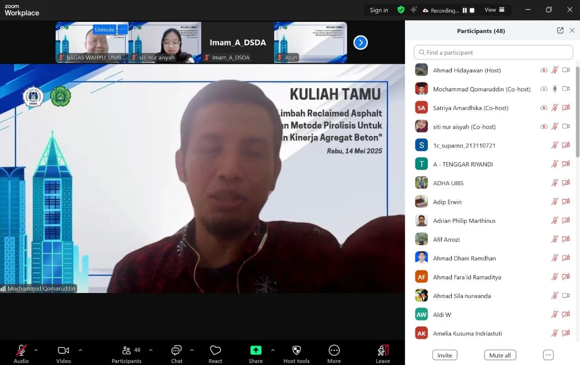Close the Participants panel
The image size is (580, 365).
point(572,31)
